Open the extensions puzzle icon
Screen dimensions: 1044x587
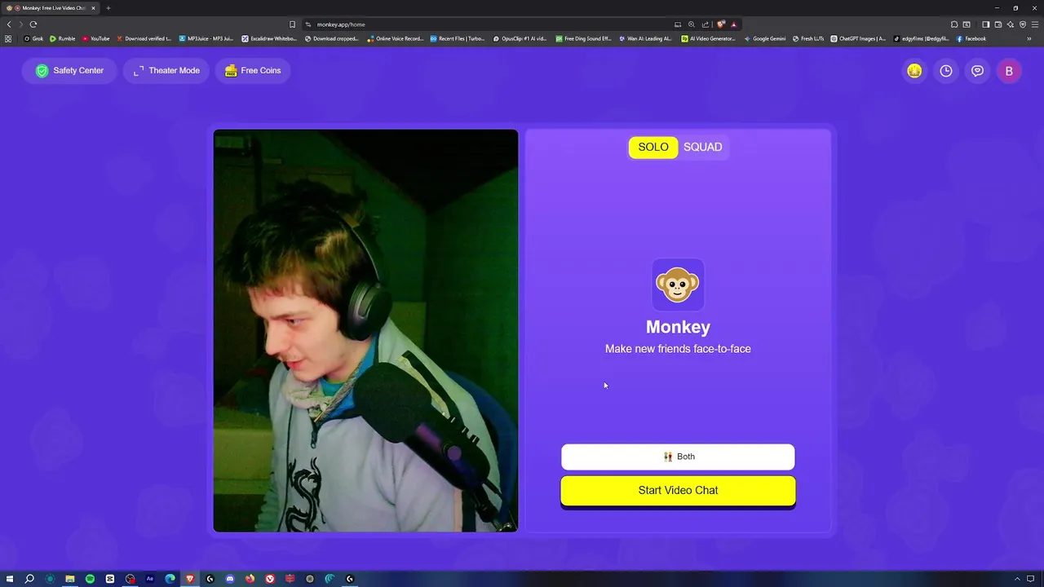954,24
